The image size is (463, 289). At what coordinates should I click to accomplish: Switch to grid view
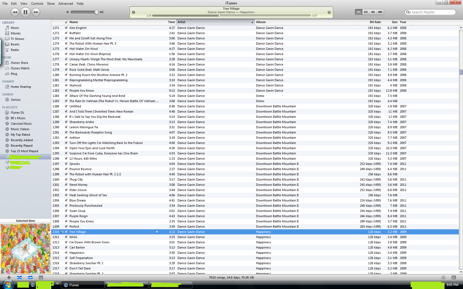(373, 12)
